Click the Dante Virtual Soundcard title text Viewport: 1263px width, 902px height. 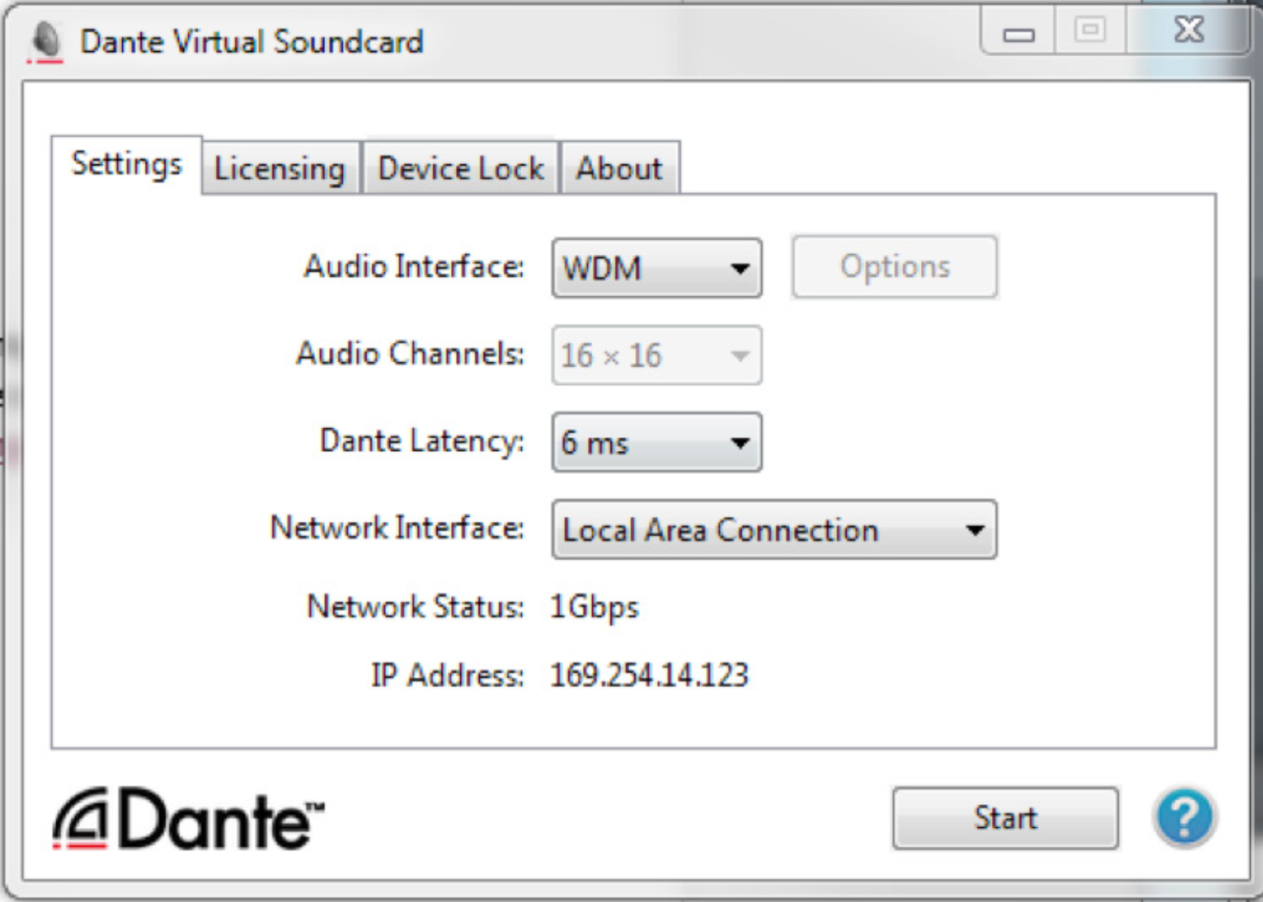[x=252, y=42]
